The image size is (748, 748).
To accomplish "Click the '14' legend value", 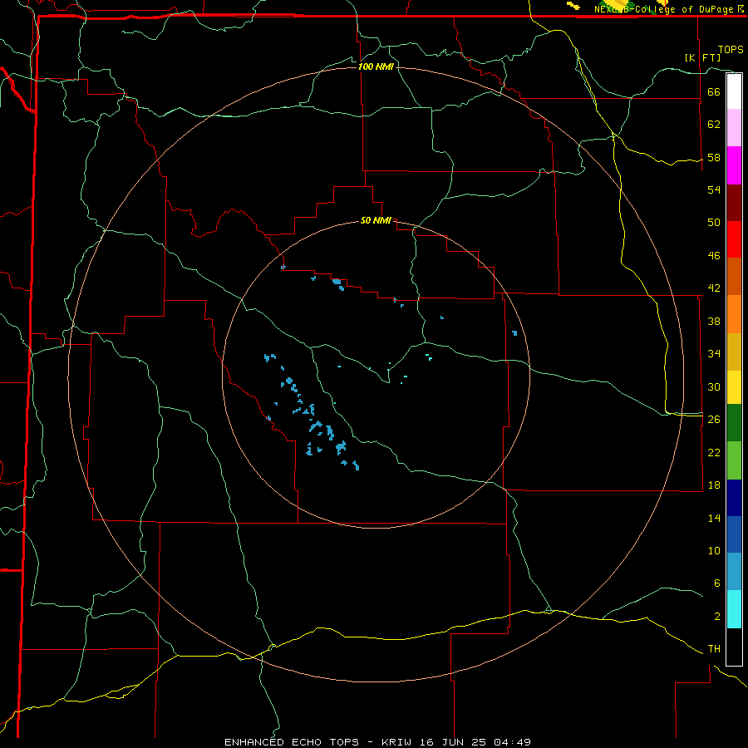I will [x=714, y=518].
